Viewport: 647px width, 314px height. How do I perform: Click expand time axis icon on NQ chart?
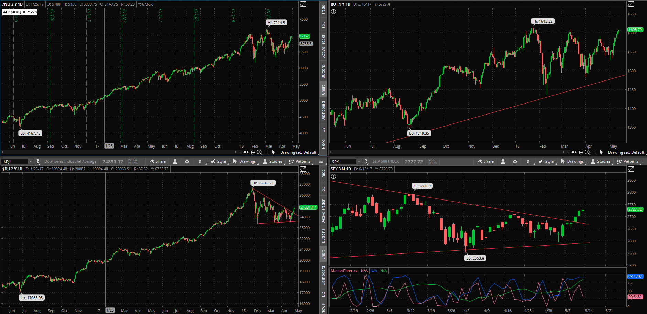[246, 152]
